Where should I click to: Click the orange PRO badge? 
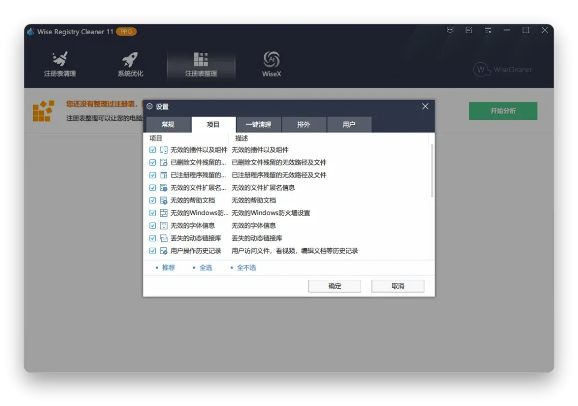(x=126, y=32)
